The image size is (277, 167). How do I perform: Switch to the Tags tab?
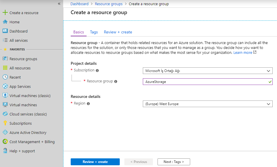(94, 32)
